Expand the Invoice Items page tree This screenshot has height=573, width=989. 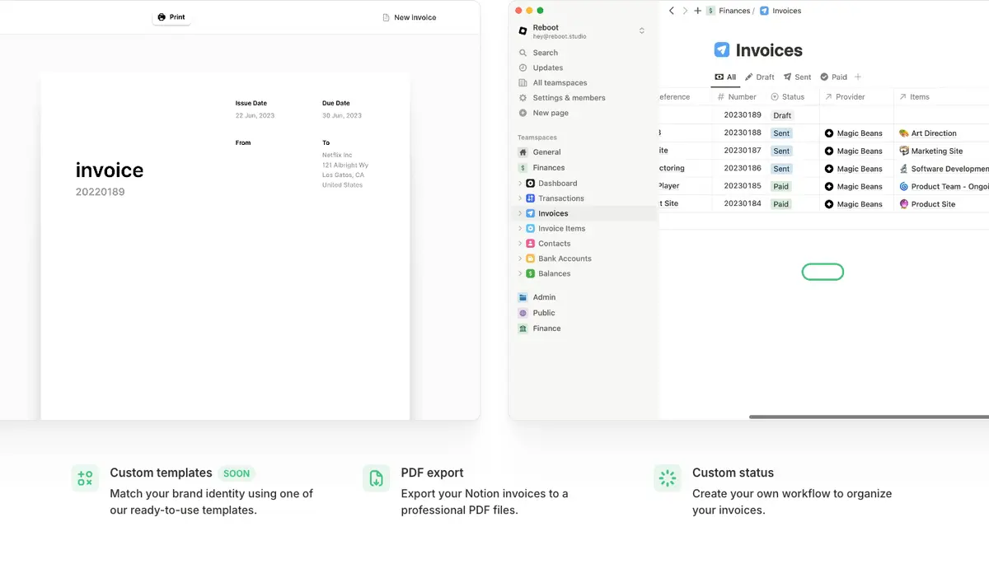[520, 229]
